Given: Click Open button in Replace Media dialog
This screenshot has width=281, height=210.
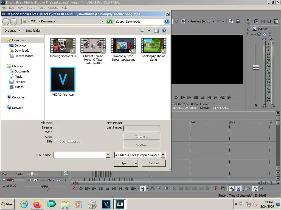Looking at the screenshot, I should [x=124, y=163].
